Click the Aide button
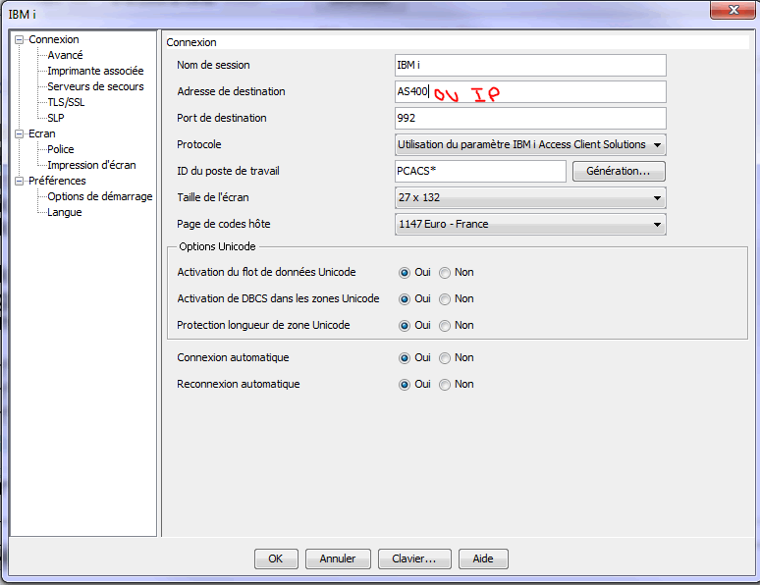The image size is (760, 585). click(483, 558)
